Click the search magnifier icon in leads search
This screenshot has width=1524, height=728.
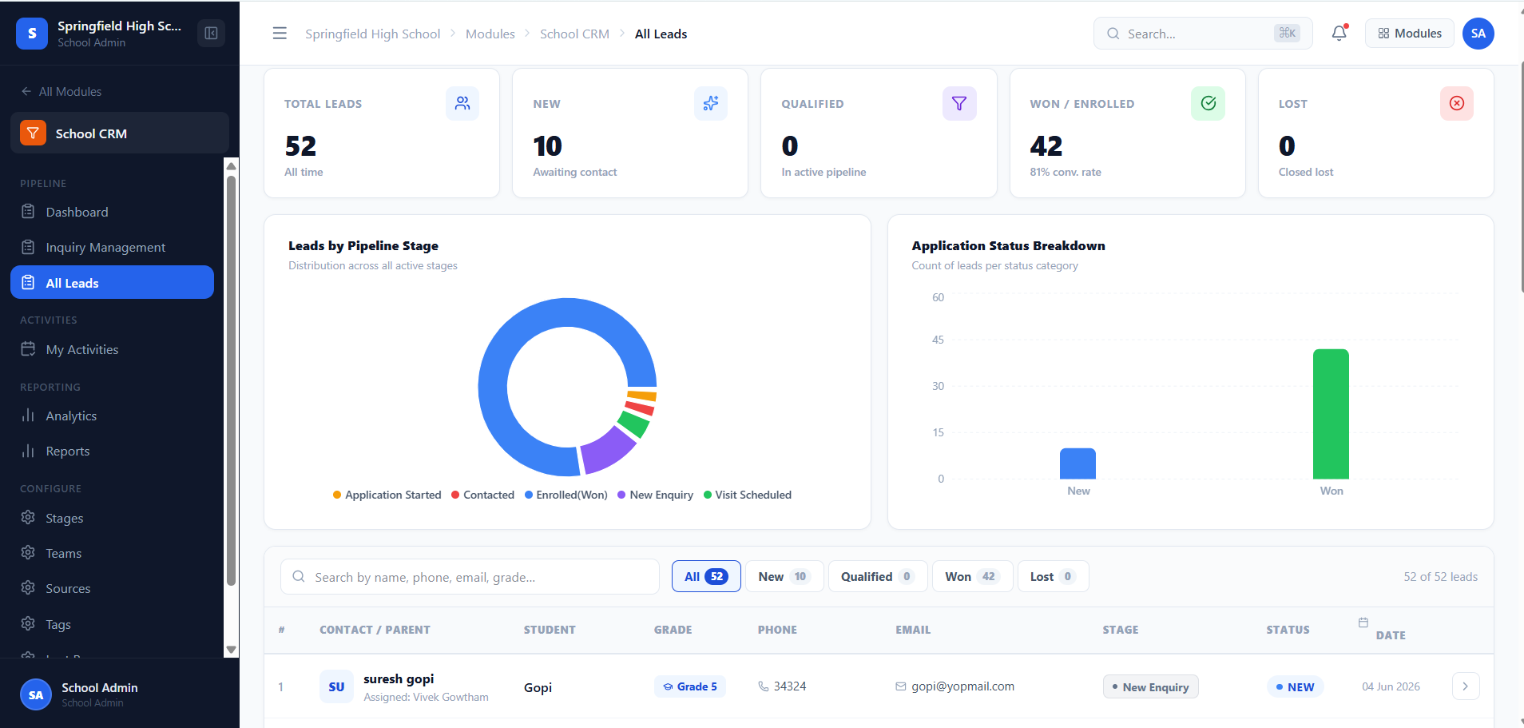(x=299, y=576)
